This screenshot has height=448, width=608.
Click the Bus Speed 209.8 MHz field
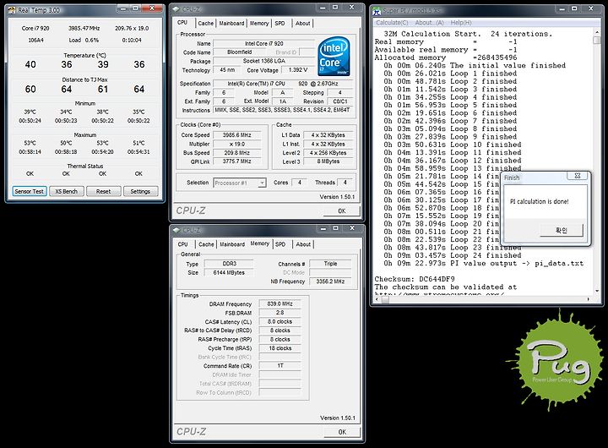click(237, 153)
